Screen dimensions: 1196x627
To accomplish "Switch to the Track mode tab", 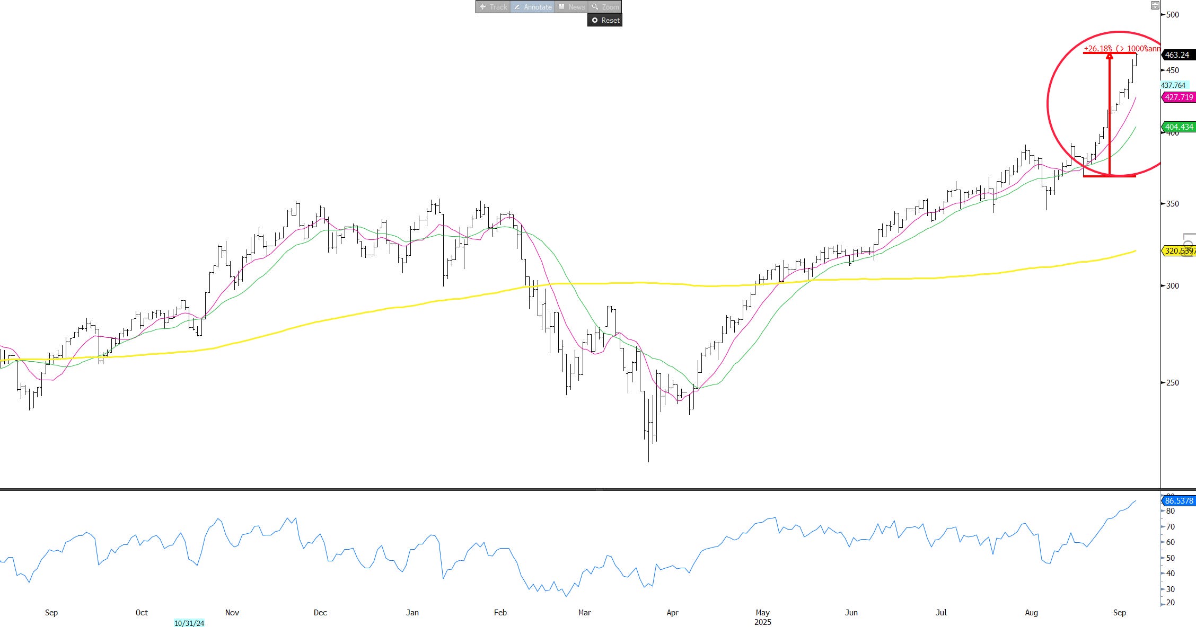I will [x=498, y=7].
